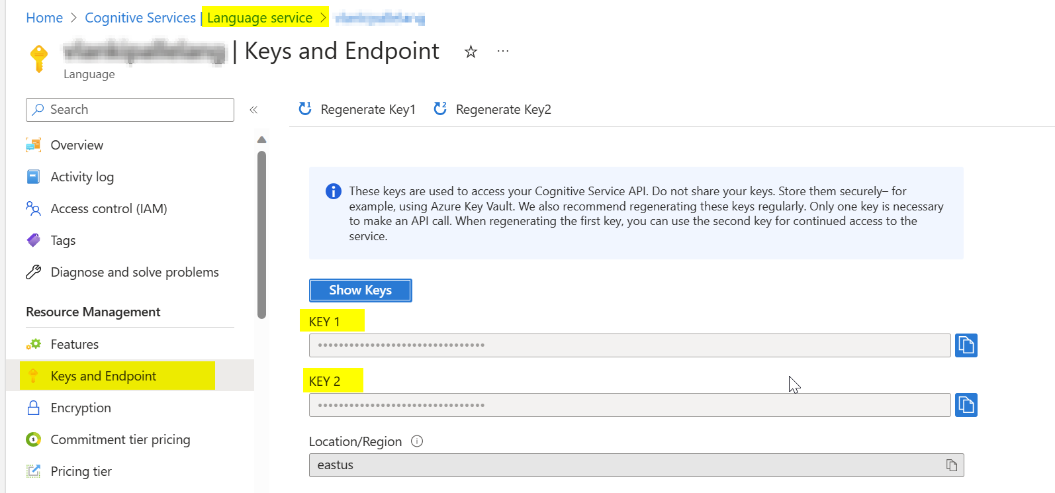Click the Access control people icon
The height and width of the screenshot is (493, 1055).
click(33, 208)
